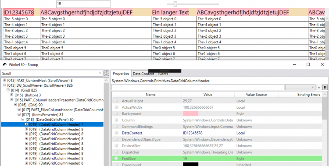Sort by the Value Source column header

[x=256, y=95]
